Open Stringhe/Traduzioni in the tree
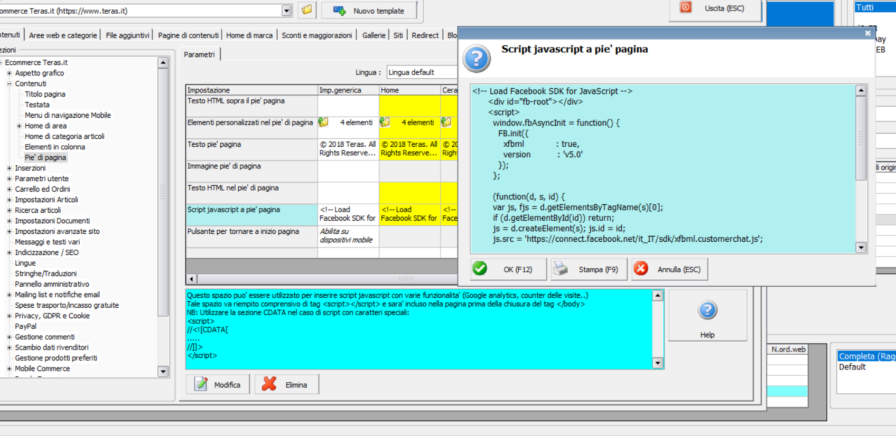 coord(45,273)
